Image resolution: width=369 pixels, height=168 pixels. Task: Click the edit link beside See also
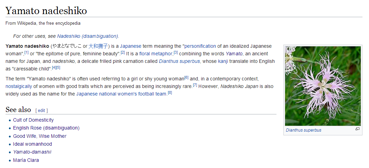tap(41, 110)
